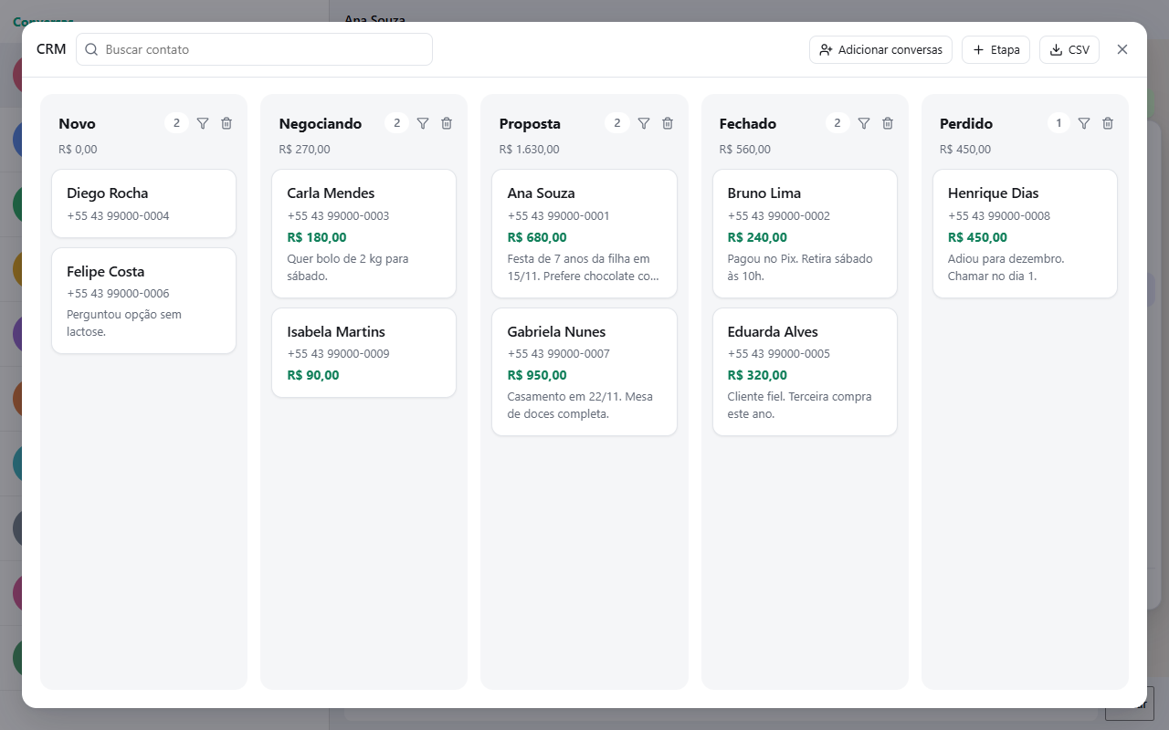The height and width of the screenshot is (730, 1169).
Task: Click the R$ 560,00 Fechado total
Action: coord(745,150)
